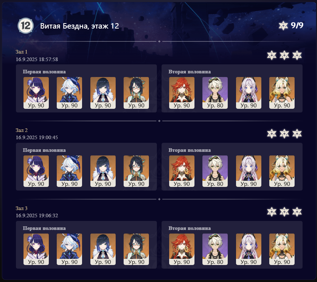Click the first star of Зал 1

pos(271,55)
